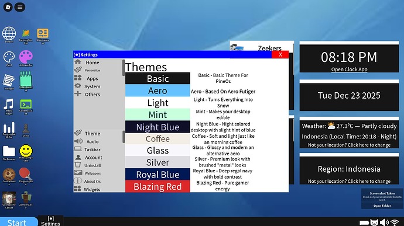
Task: Apply the Blazing Red theme
Action: pyautogui.click(x=158, y=186)
